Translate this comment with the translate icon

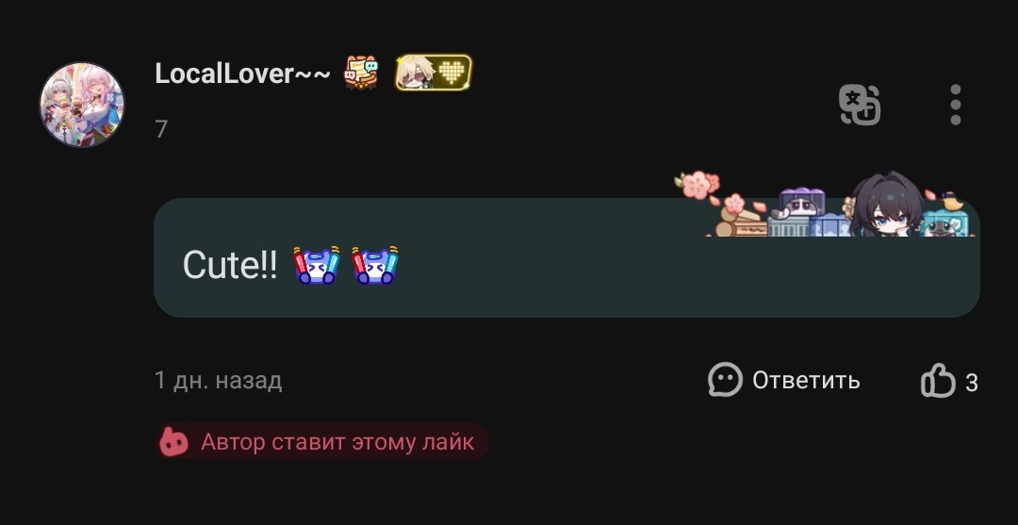pos(860,104)
